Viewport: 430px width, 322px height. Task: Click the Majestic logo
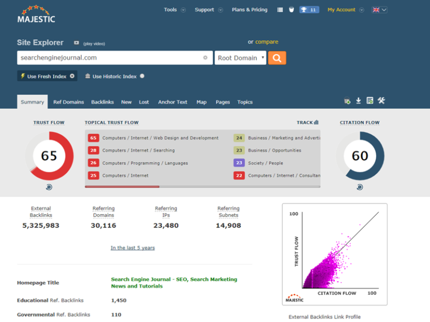tap(36, 14)
